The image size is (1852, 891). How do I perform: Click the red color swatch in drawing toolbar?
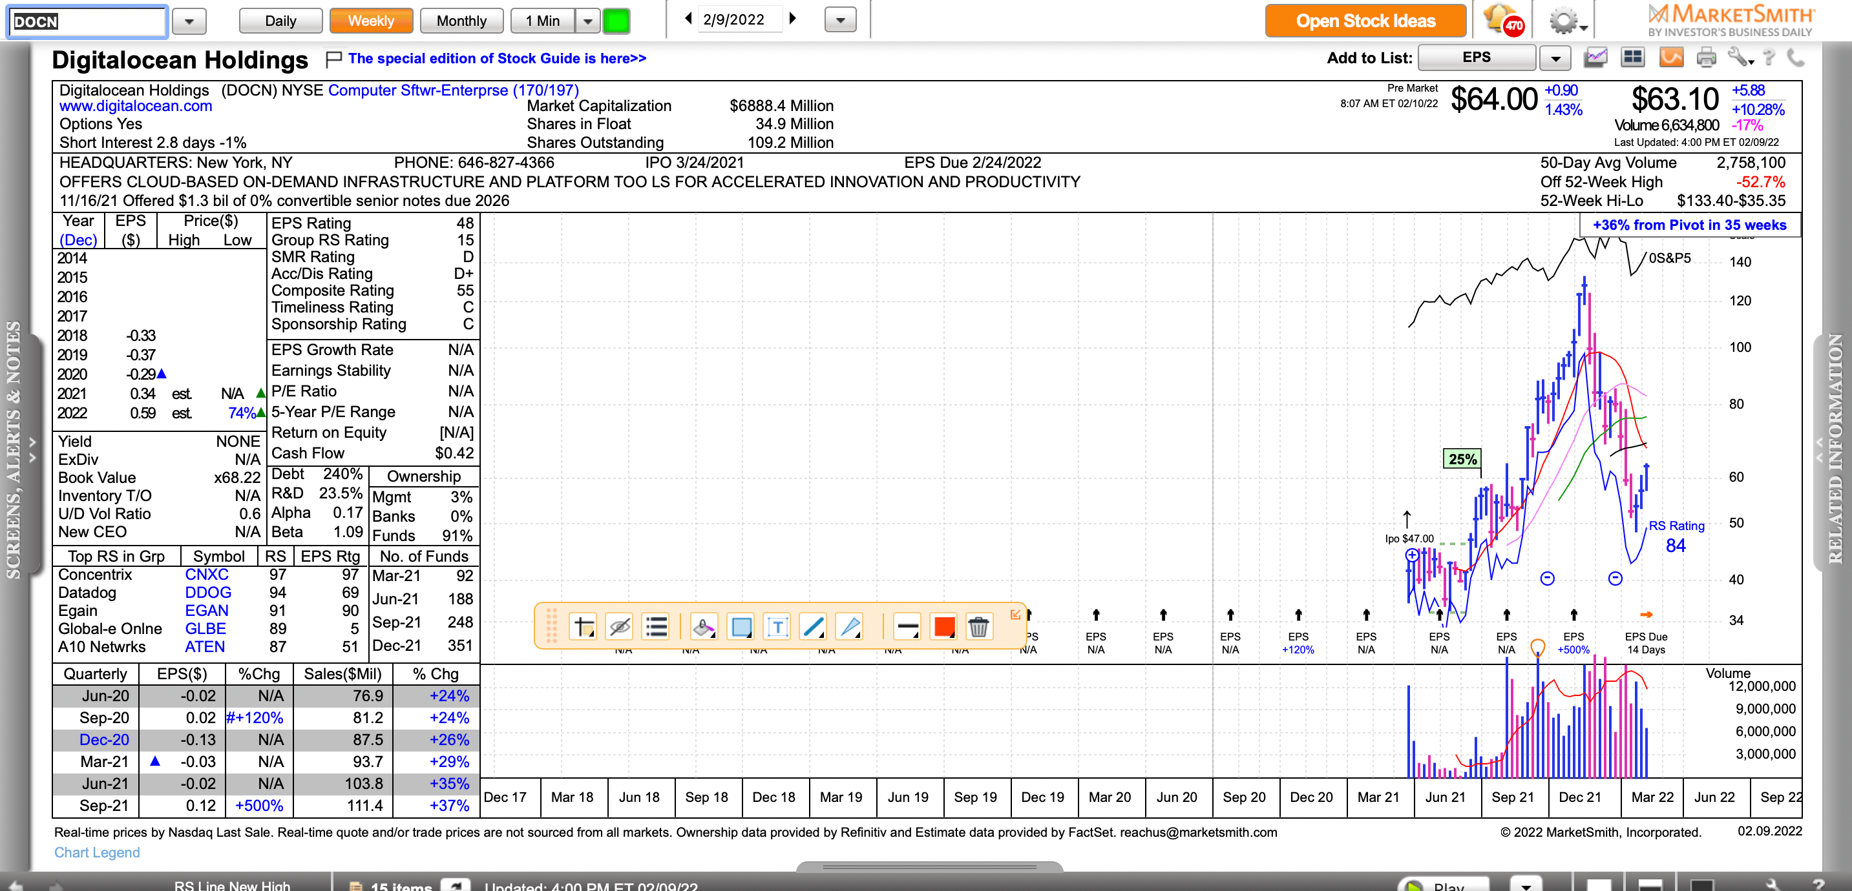943,628
